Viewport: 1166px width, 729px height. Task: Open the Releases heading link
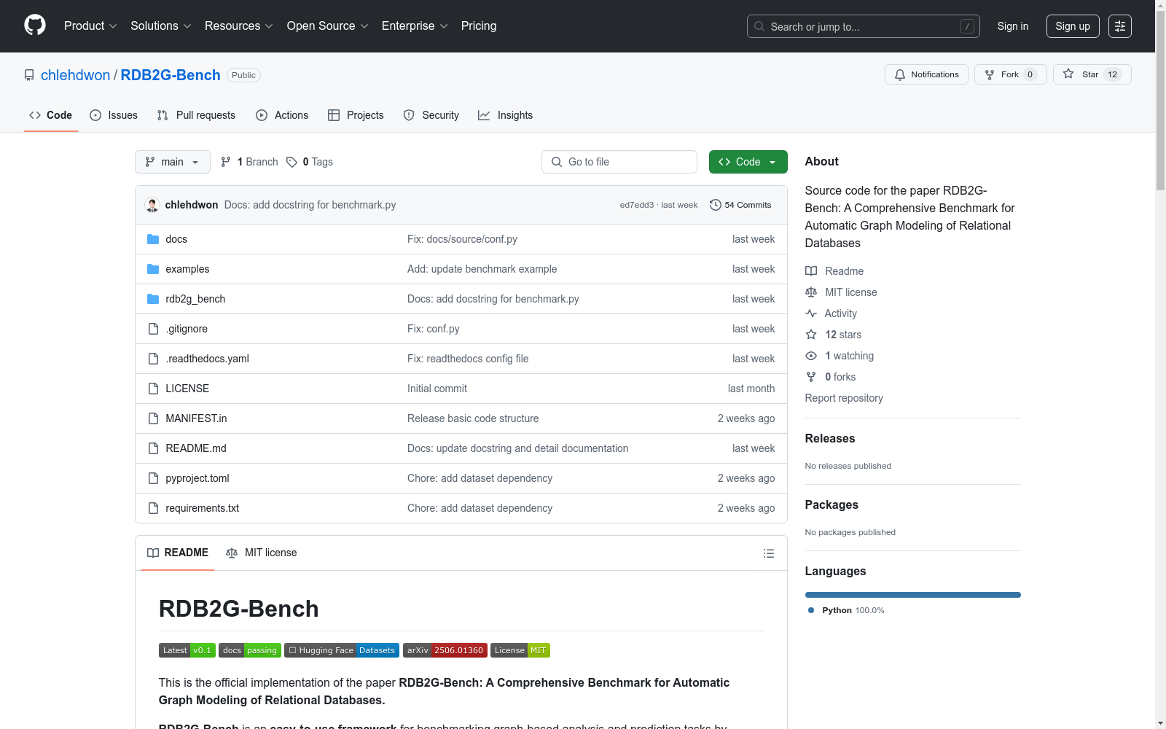(830, 438)
